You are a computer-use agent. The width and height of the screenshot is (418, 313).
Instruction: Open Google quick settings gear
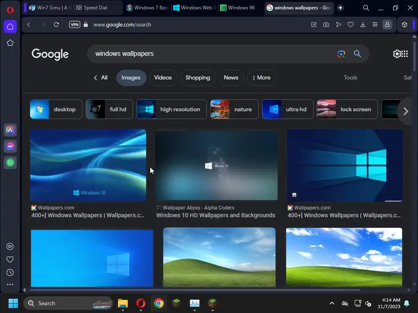(397, 54)
